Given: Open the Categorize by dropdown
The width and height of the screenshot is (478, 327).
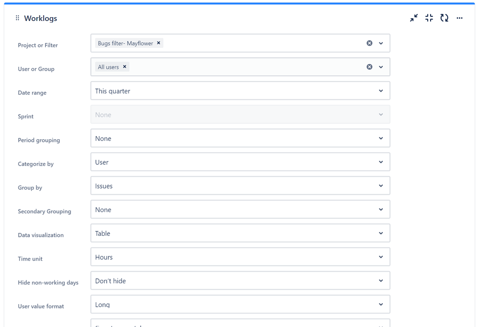Looking at the screenshot, I should pyautogui.click(x=240, y=162).
